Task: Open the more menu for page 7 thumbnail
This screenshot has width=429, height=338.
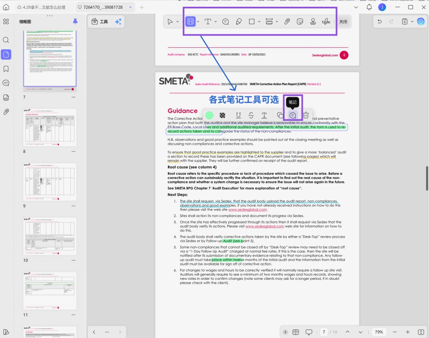Action: [x=73, y=97]
